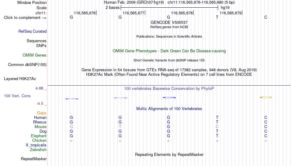This screenshot has width=291, height=166.
Task: Click 'Publications: Sequences in Scientific Articles' title
Action: (x=169, y=36)
